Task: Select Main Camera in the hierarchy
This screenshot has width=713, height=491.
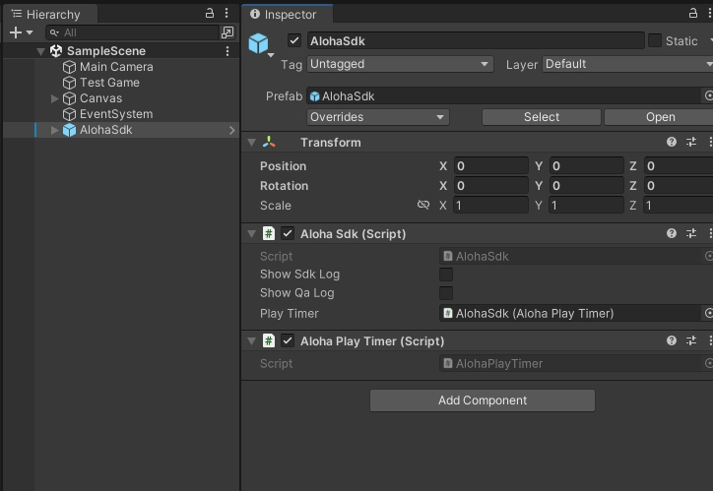Action: (116, 67)
